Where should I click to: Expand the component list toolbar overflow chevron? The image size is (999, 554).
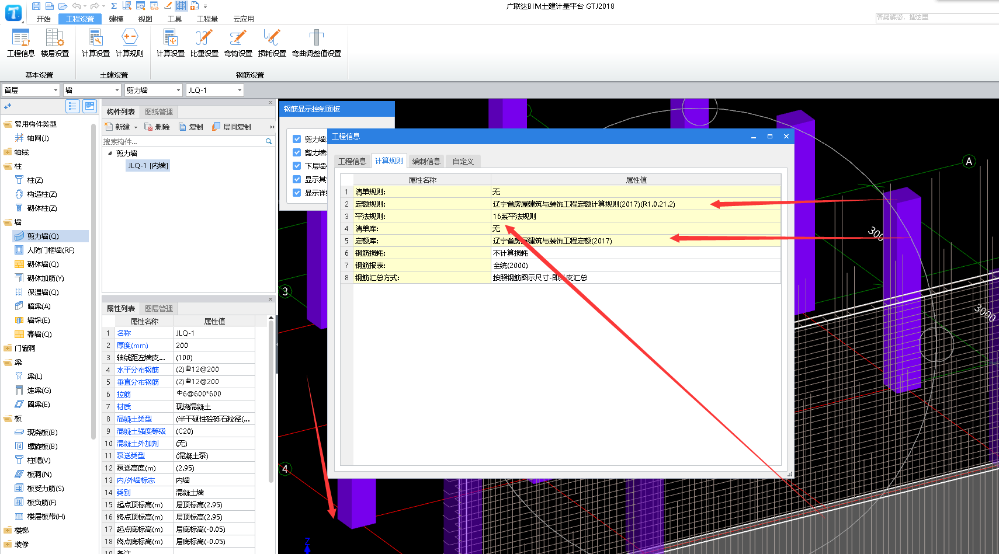272,127
